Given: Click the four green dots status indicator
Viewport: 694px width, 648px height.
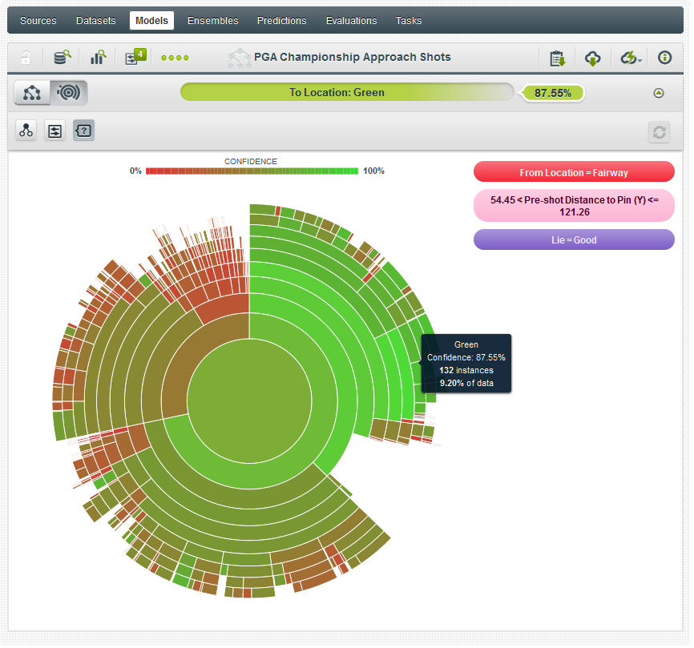Looking at the screenshot, I should (175, 58).
